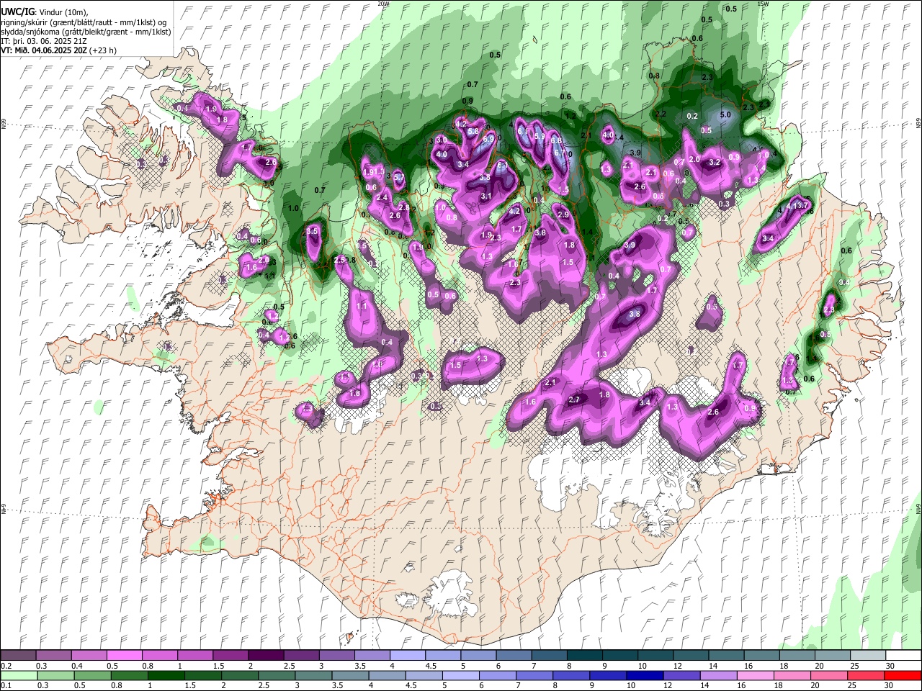Select the '2.7' snowfall value in central highlands
922x691 pixels.
point(574,399)
